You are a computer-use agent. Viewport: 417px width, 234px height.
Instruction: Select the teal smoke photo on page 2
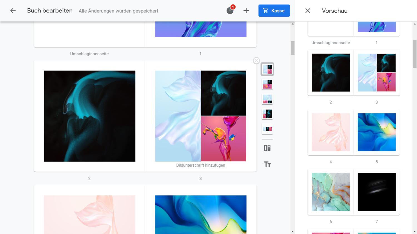[90, 116]
